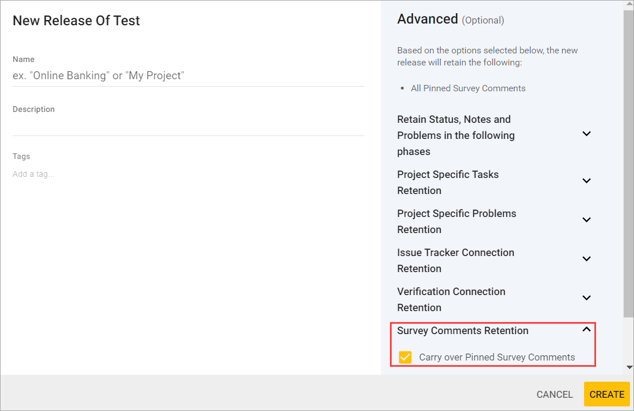
Task: Expand Issue Tracker Connection Retention chevron
Action: 586,259
